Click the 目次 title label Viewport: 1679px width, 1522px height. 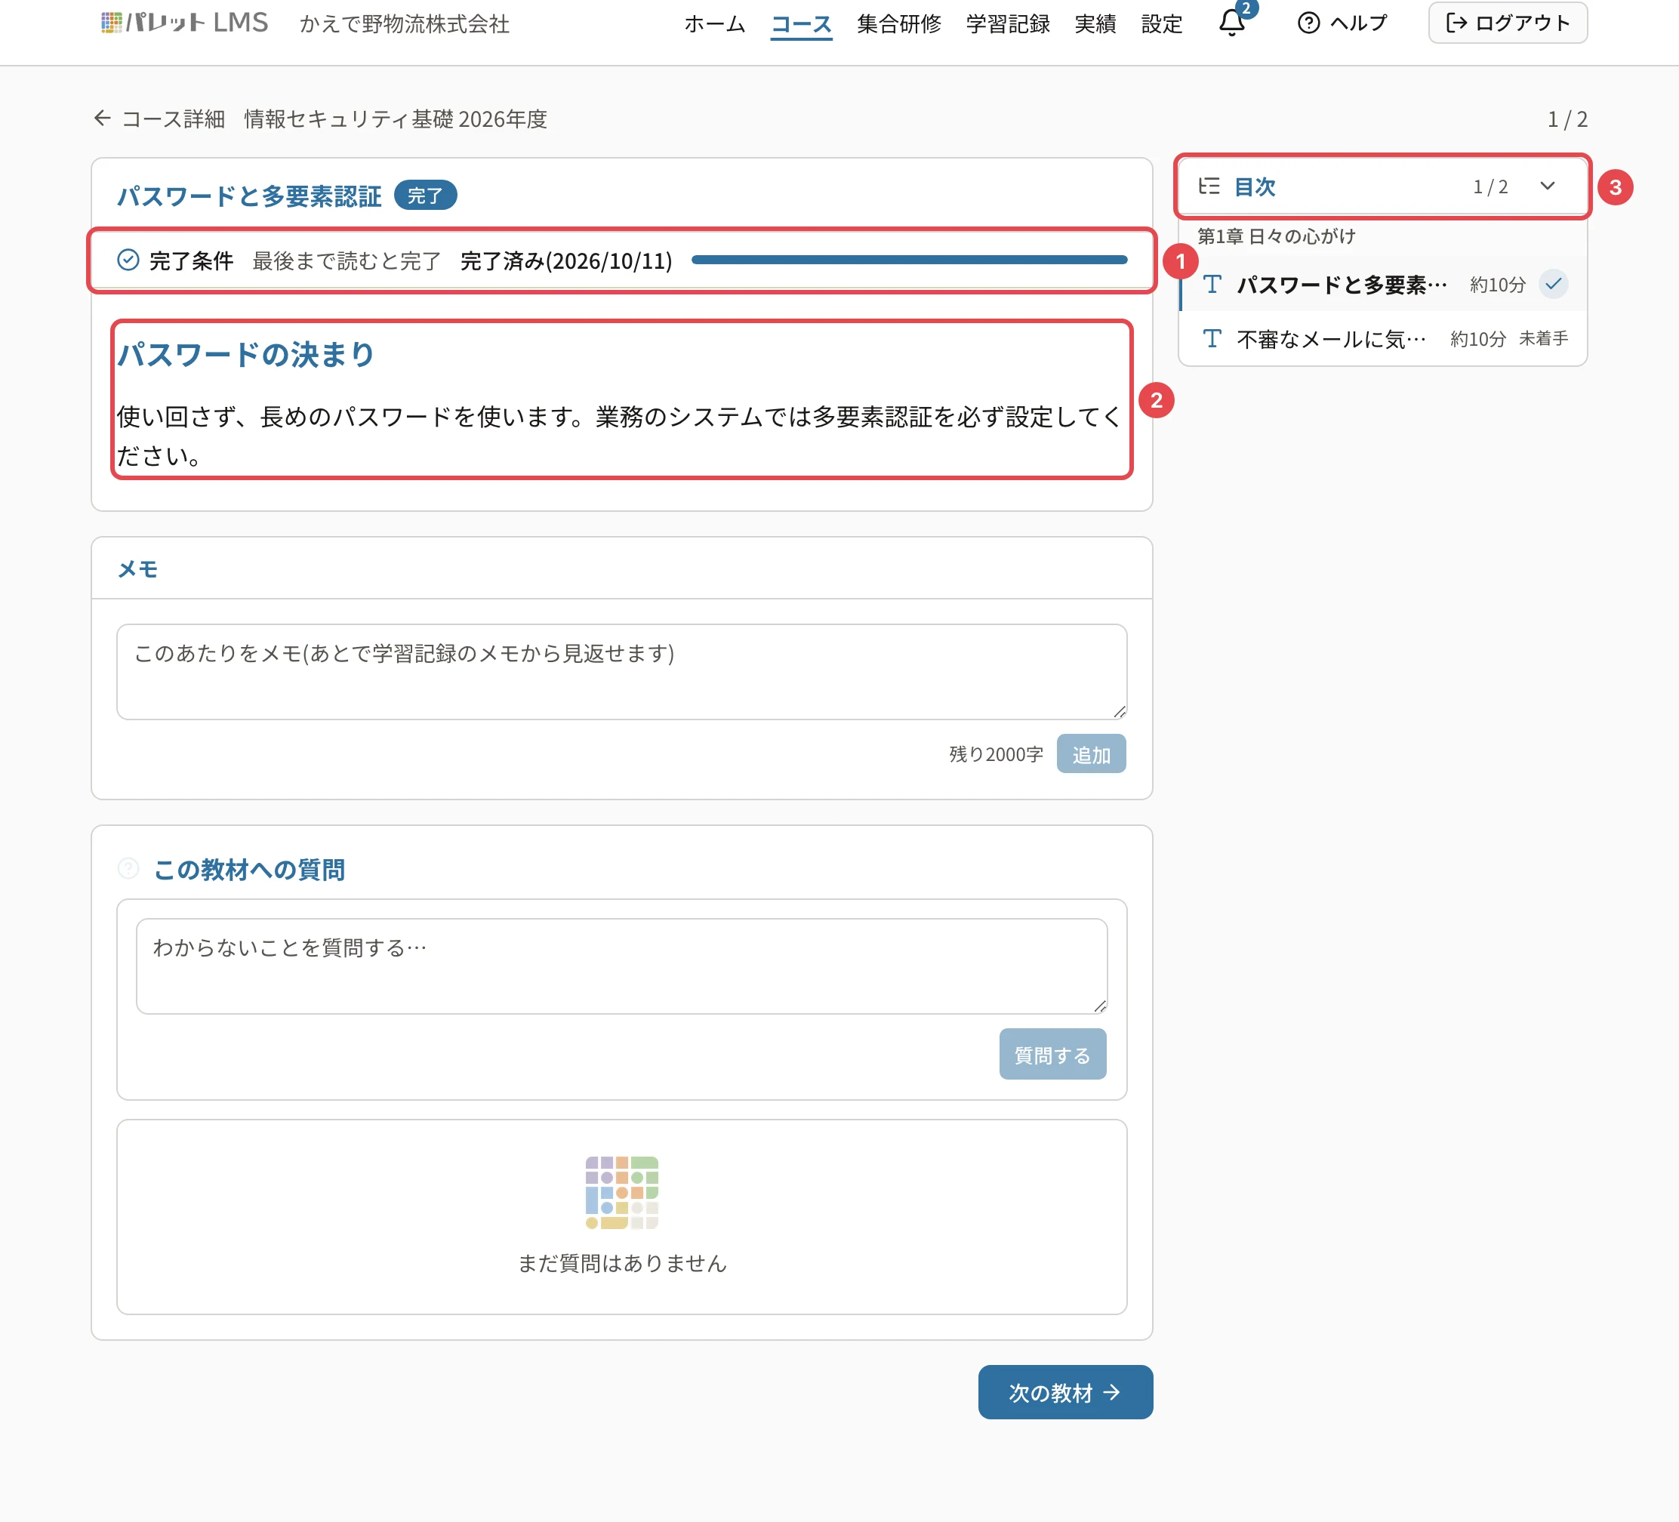pyautogui.click(x=1254, y=186)
